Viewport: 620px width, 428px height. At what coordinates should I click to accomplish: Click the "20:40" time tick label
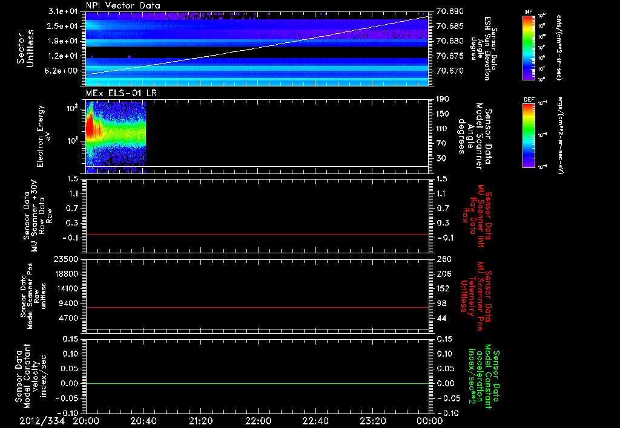[143, 421]
